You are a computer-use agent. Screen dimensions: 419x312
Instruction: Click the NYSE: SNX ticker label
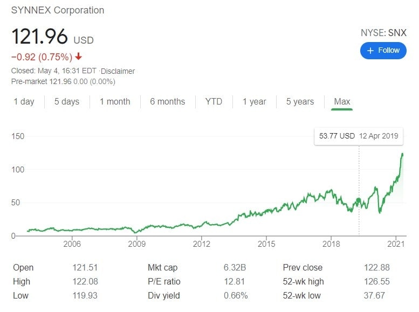383,33
